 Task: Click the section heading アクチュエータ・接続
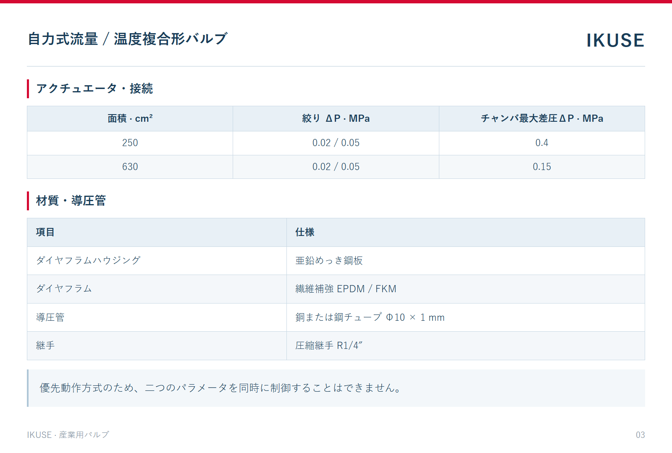tap(94, 89)
